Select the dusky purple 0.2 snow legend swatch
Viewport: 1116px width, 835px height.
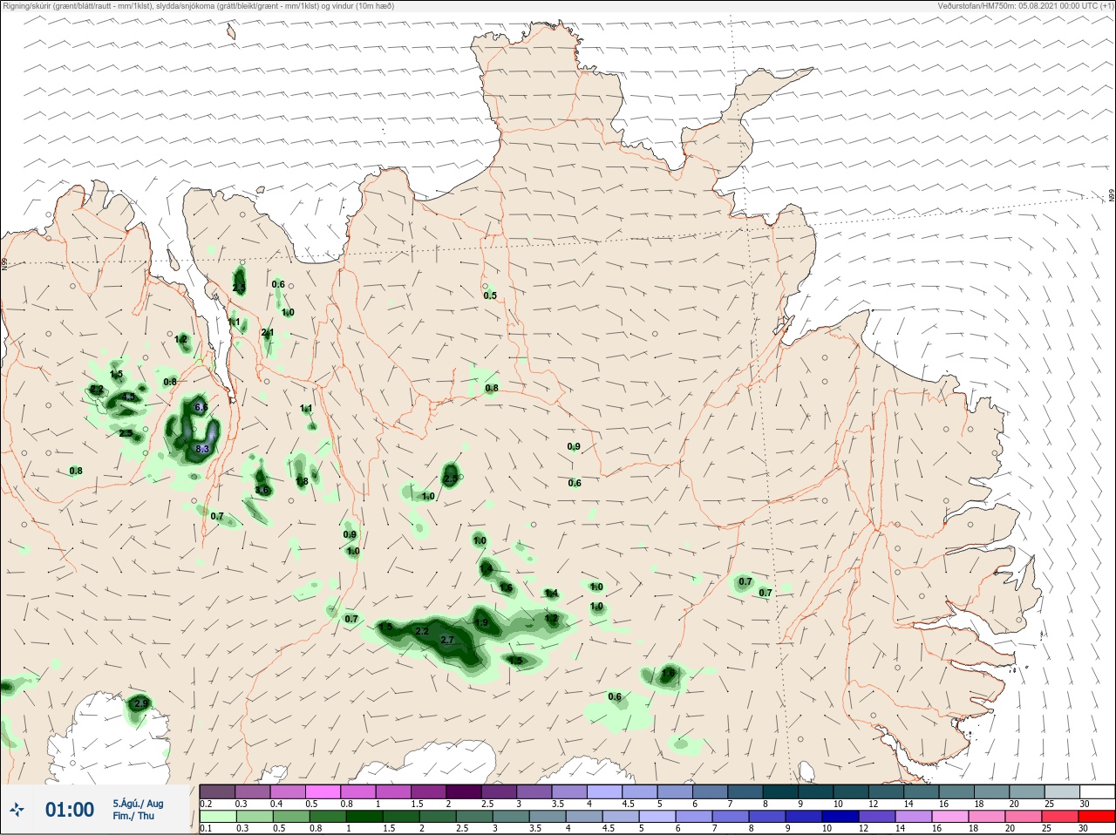click(218, 791)
